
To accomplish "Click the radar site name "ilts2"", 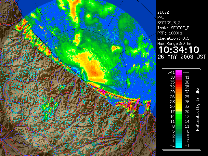I will coord(163,12).
